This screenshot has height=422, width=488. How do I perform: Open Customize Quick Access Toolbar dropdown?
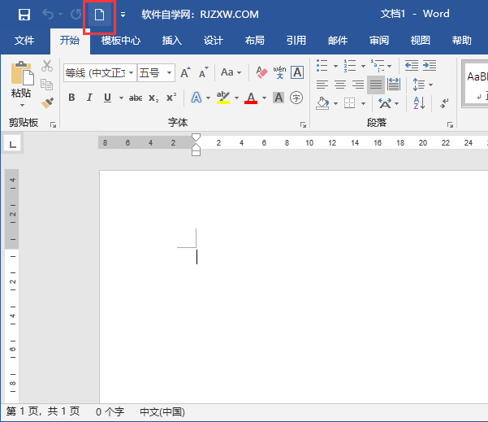pyautogui.click(x=123, y=15)
